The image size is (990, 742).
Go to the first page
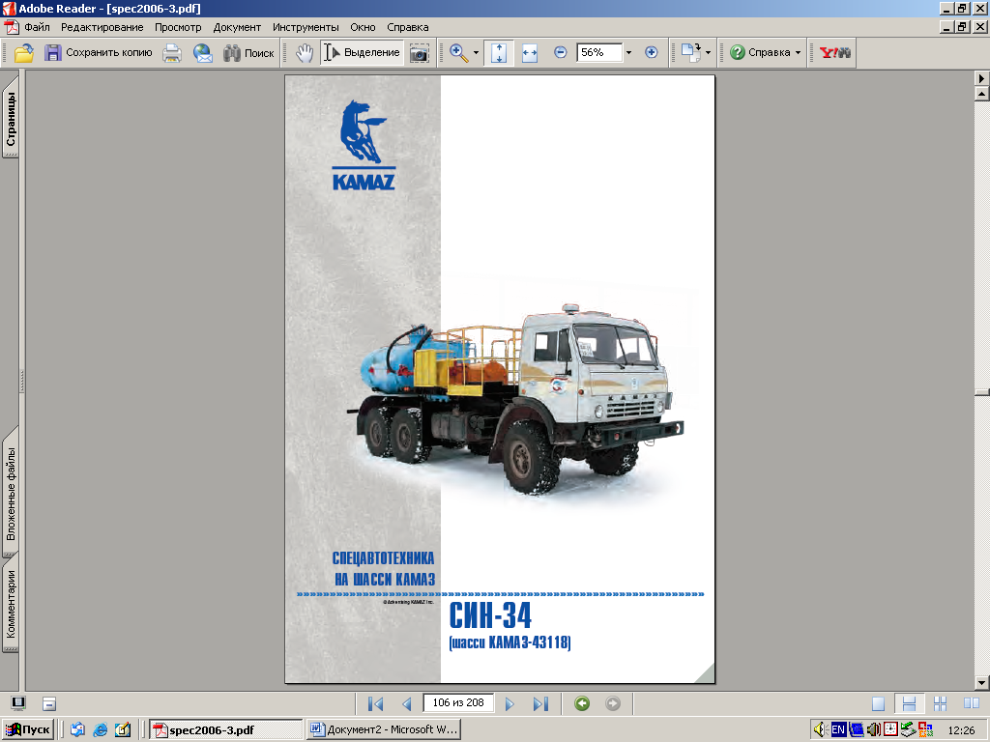(376, 703)
